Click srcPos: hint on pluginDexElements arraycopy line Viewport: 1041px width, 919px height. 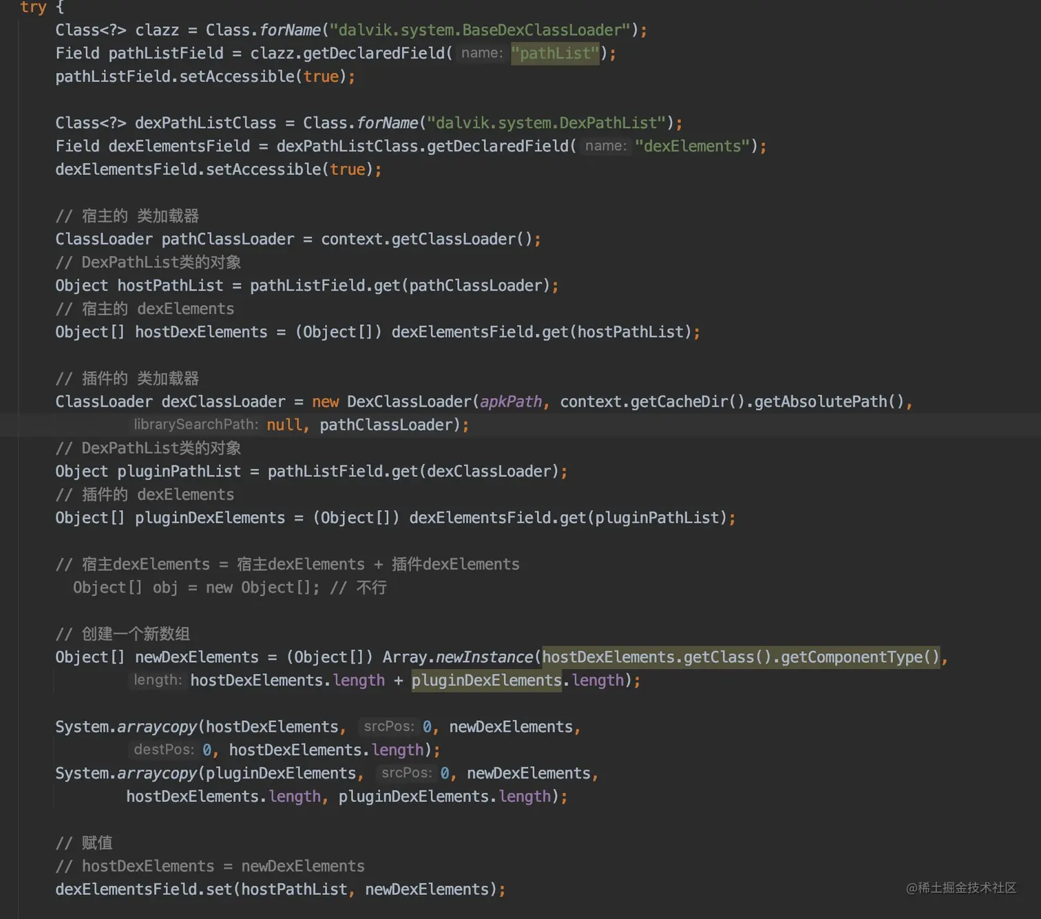pos(407,773)
